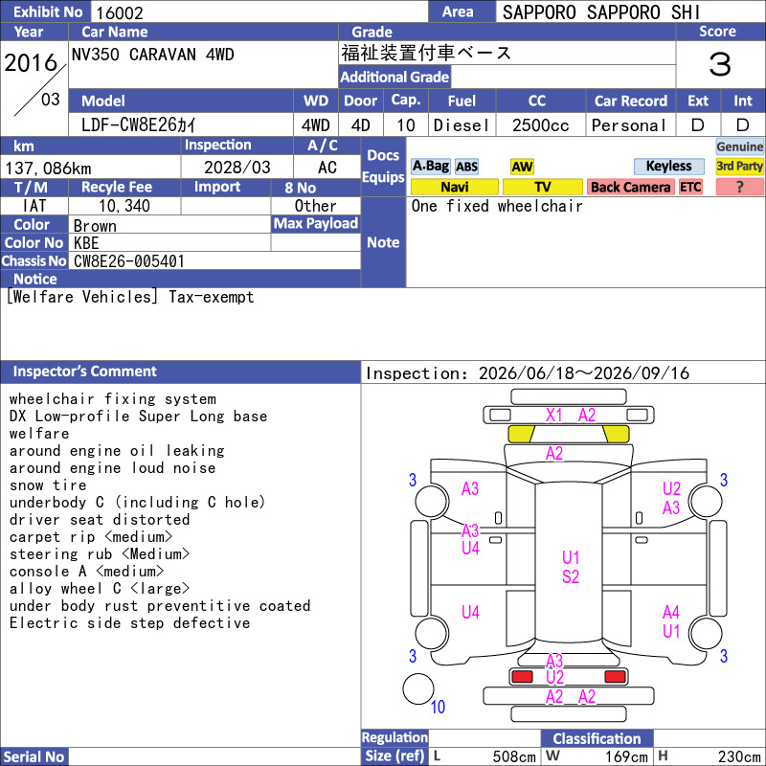Click the score value 3
Viewport: 766px width, 766px height.
720,64
